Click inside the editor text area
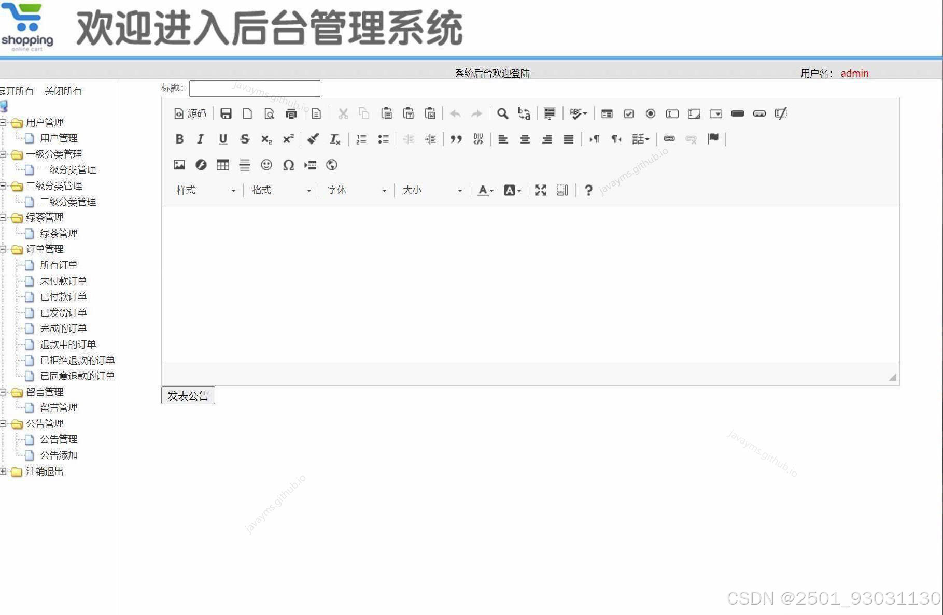The width and height of the screenshot is (943, 615). [530, 285]
